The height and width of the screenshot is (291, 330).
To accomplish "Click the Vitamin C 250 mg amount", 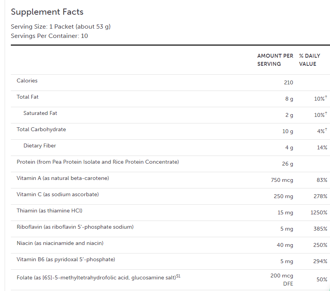I will (284, 197).
